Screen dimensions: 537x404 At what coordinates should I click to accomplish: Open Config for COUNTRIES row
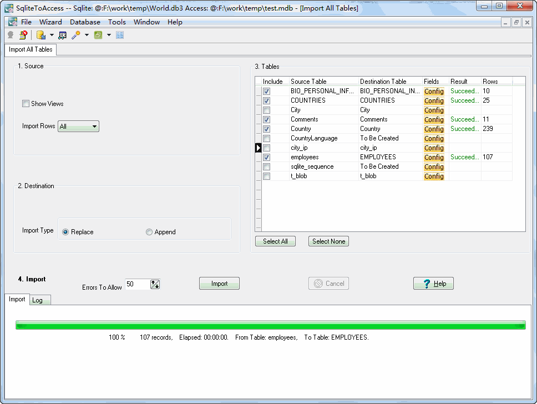434,101
